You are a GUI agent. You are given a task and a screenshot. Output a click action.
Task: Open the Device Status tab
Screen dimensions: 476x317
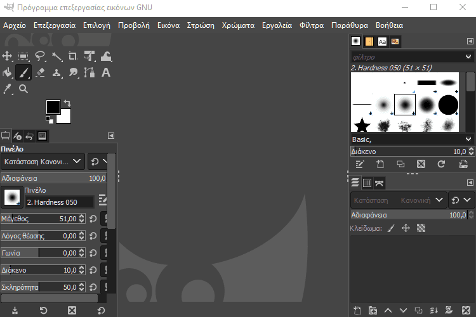[x=18, y=136]
